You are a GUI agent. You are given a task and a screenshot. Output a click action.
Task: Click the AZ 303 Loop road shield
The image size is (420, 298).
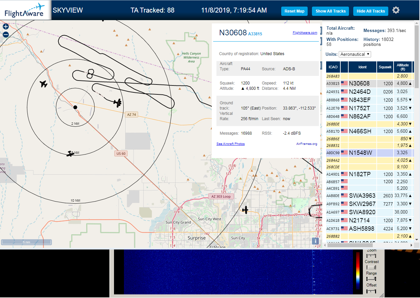(221, 196)
